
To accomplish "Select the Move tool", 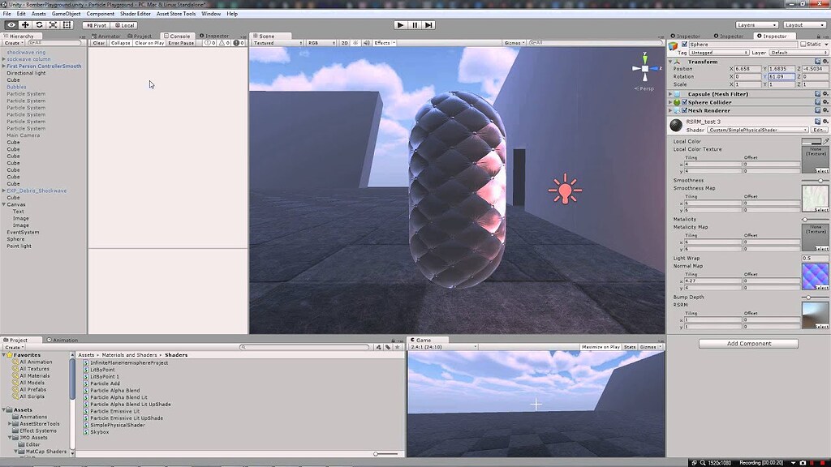I will pyautogui.click(x=25, y=25).
